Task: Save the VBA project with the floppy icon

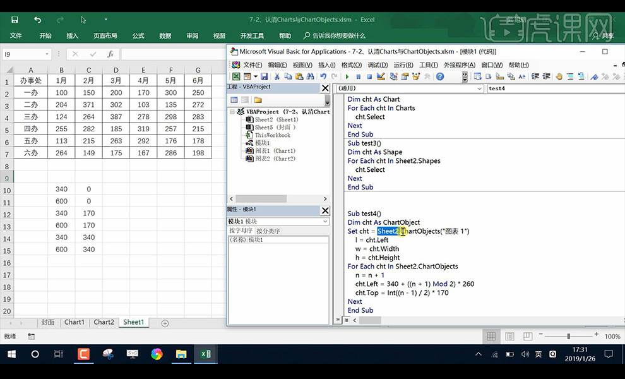Action: (264, 76)
